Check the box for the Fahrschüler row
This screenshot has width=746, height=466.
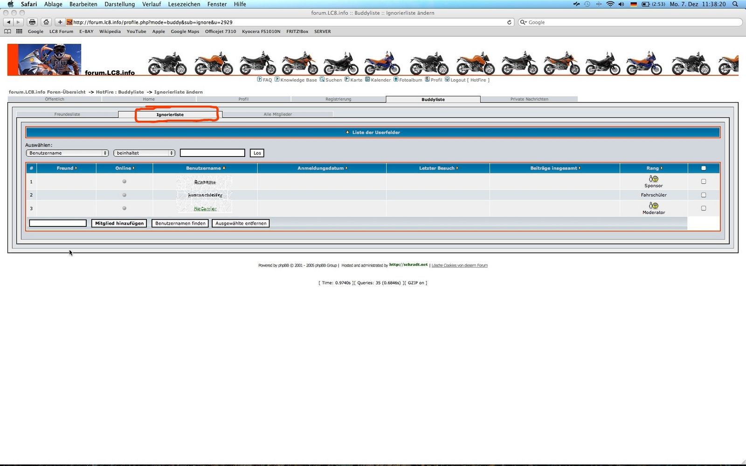click(704, 195)
